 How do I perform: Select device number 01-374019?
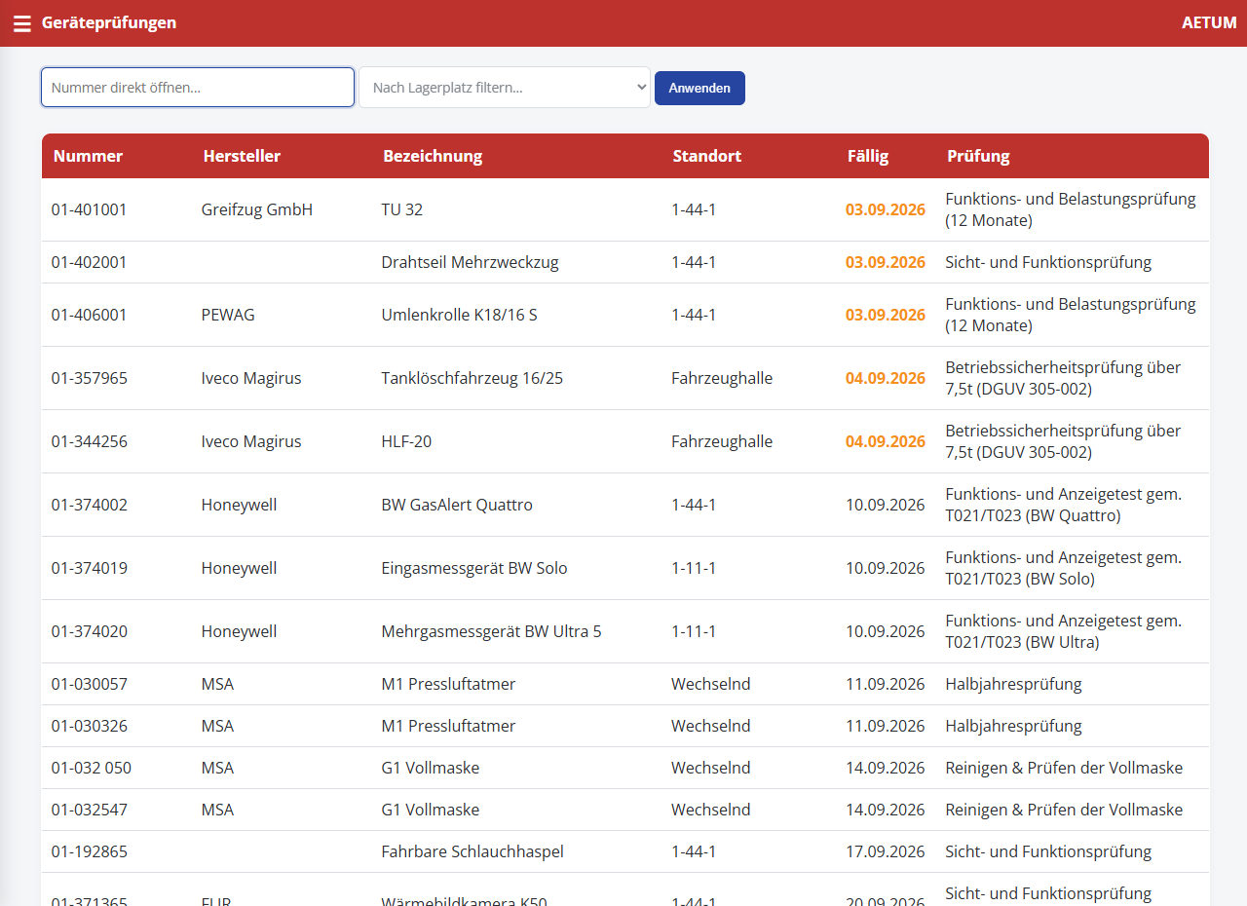pos(89,568)
